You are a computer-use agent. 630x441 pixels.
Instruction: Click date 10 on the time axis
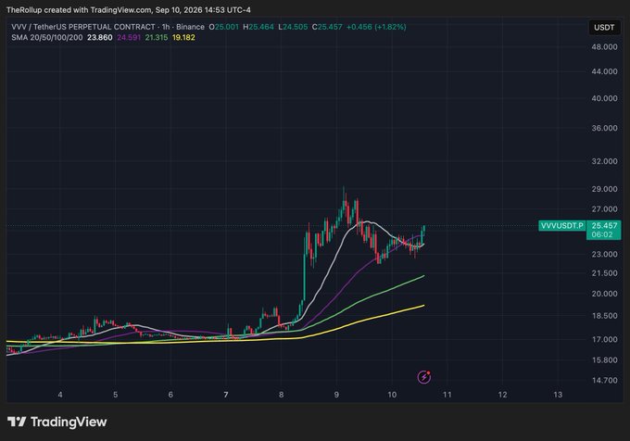[392, 395]
